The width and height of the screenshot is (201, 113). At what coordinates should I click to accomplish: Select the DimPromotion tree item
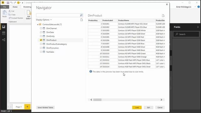[x=52, y=48]
